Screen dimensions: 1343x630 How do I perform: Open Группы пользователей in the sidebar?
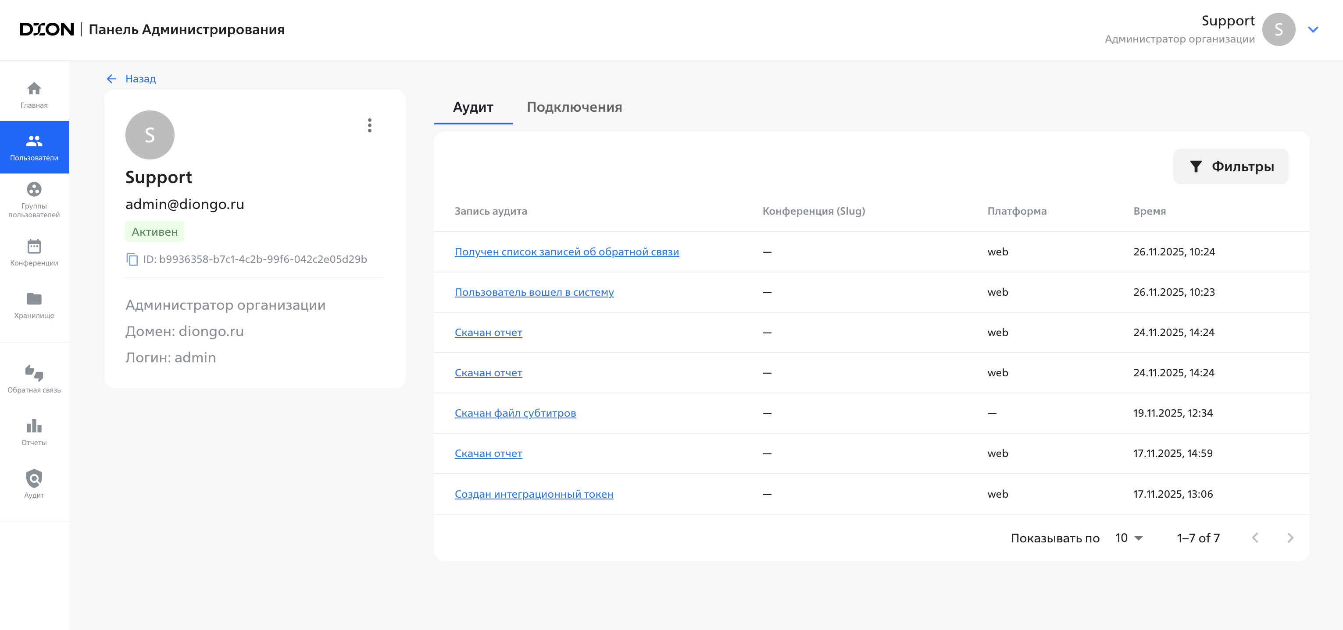coord(34,199)
